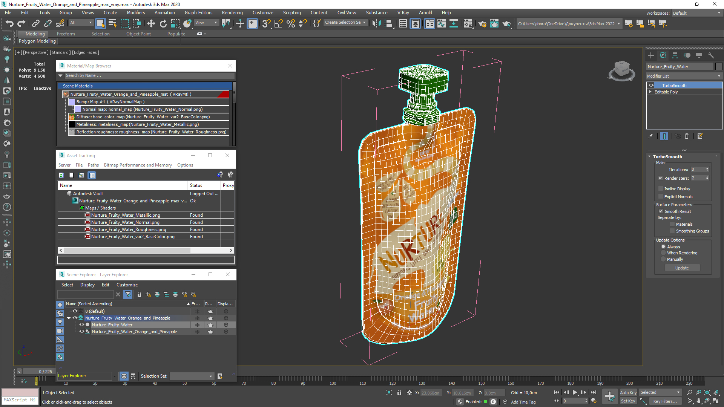Open the Graph Editors menu

coord(198,13)
